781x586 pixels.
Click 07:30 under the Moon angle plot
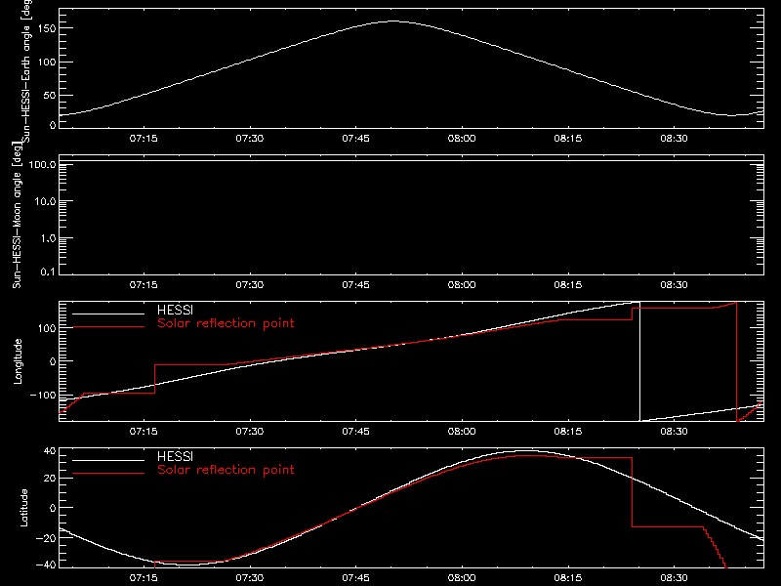(250, 285)
